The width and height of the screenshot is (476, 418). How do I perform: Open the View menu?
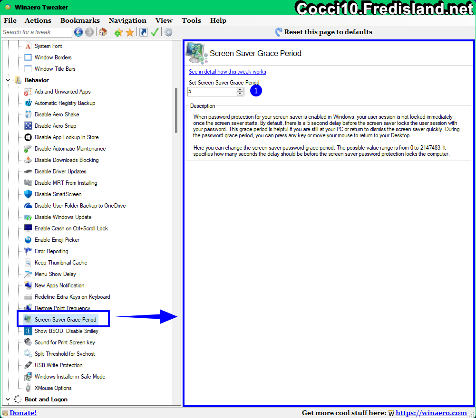[164, 20]
